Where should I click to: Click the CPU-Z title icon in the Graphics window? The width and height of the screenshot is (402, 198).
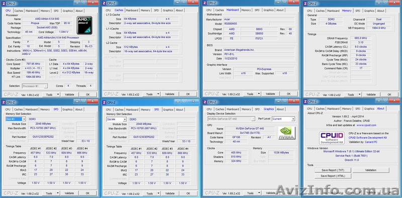[205, 102]
